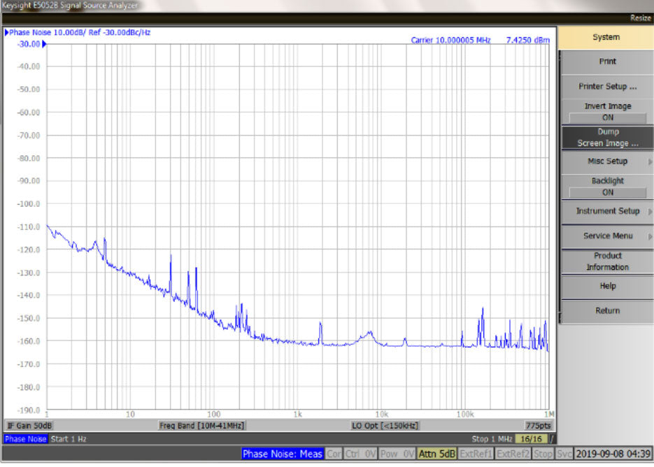Image resolution: width=654 pixels, height=467 pixels.
Task: Click the ExtRef1 status indicator
Action: pyautogui.click(x=476, y=454)
